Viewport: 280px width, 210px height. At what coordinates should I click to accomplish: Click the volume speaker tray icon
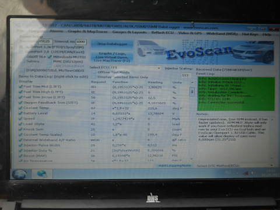coord(253,173)
